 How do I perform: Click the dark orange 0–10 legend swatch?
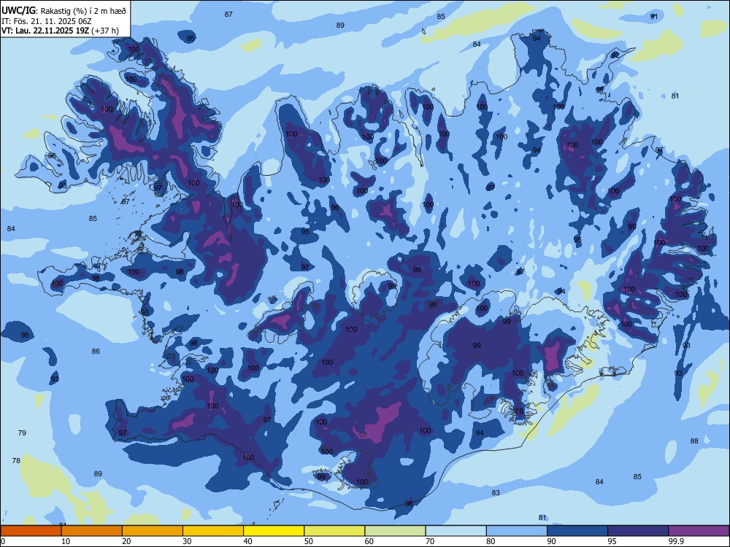pos(31,531)
